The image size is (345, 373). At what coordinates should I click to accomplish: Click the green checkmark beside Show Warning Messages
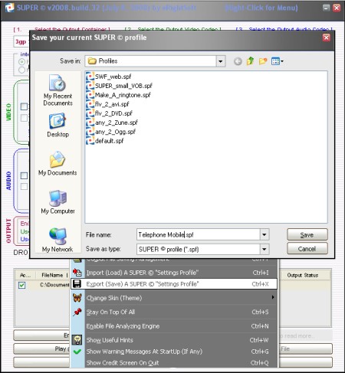point(77,352)
